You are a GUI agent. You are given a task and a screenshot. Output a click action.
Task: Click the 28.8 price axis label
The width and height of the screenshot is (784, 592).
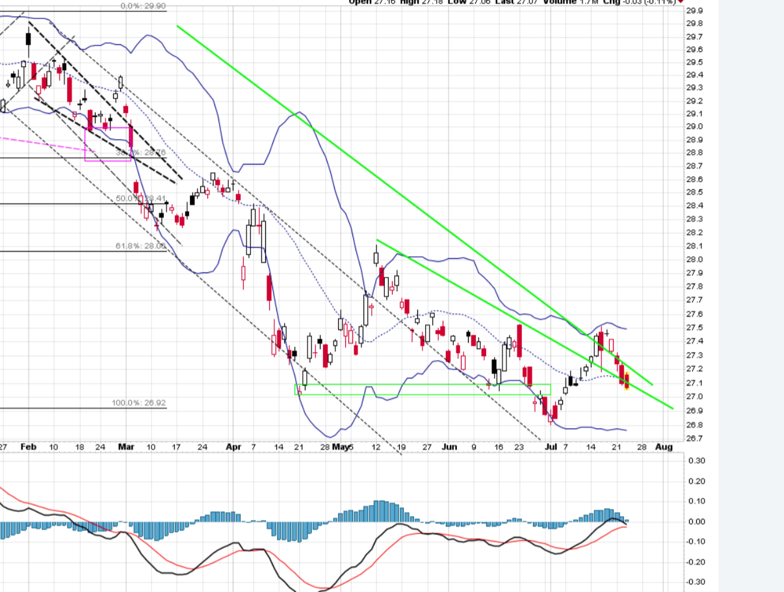[x=694, y=153]
